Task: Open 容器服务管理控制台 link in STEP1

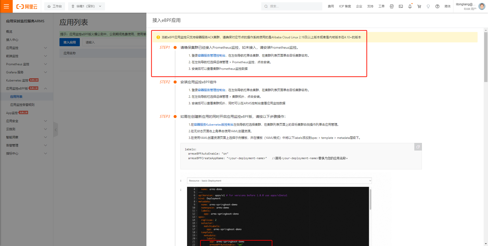Action: point(211,56)
